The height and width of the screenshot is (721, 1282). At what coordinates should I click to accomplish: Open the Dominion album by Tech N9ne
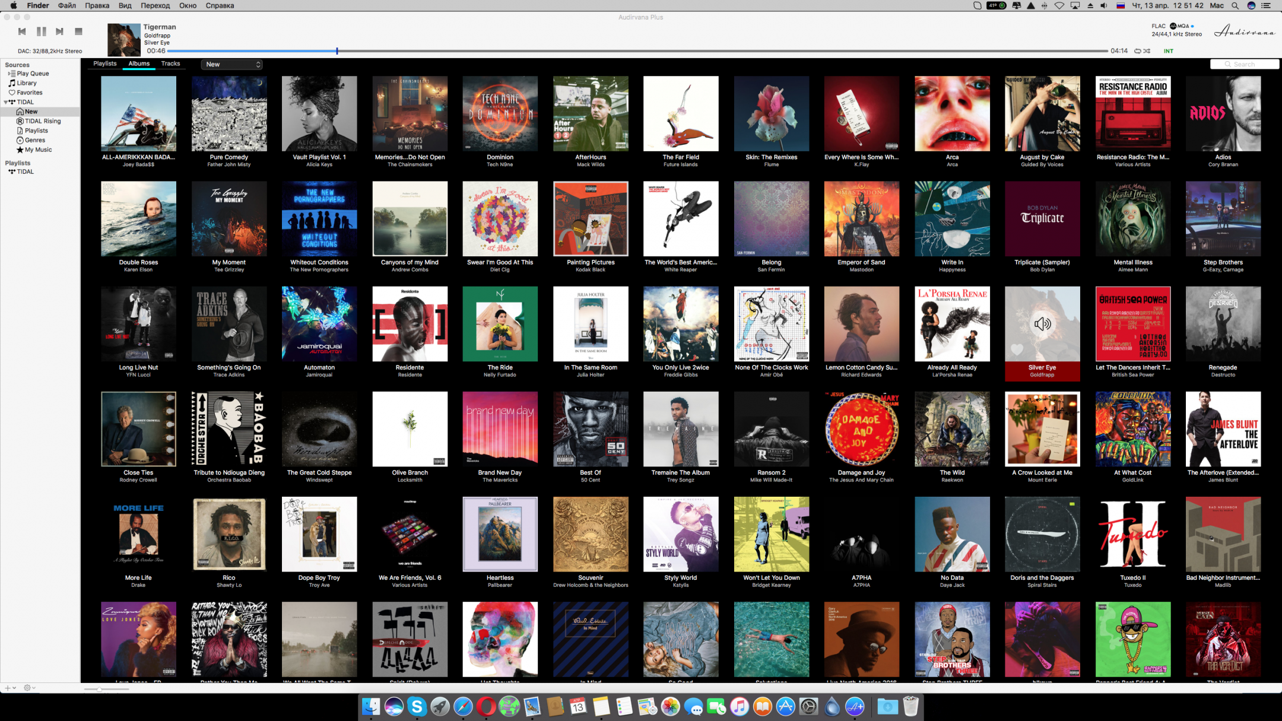(500, 113)
